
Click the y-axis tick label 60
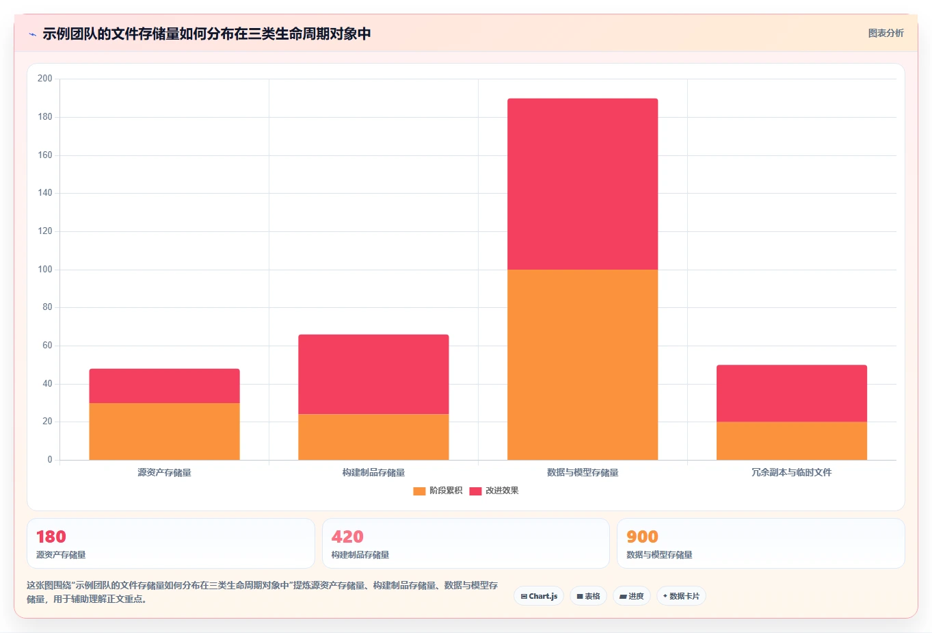[47, 346]
